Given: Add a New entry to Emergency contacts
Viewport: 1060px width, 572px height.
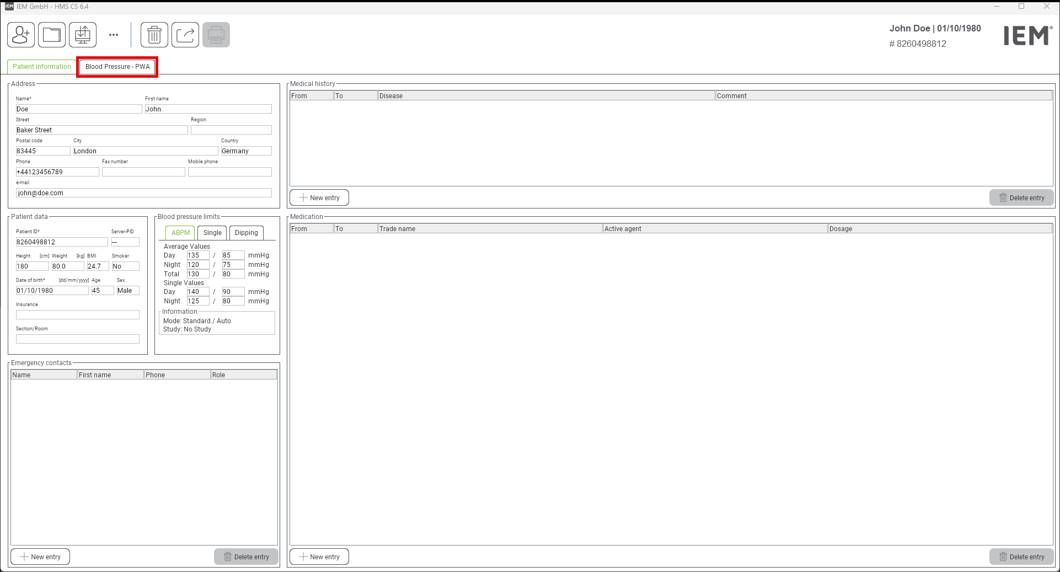Looking at the screenshot, I should [x=40, y=557].
